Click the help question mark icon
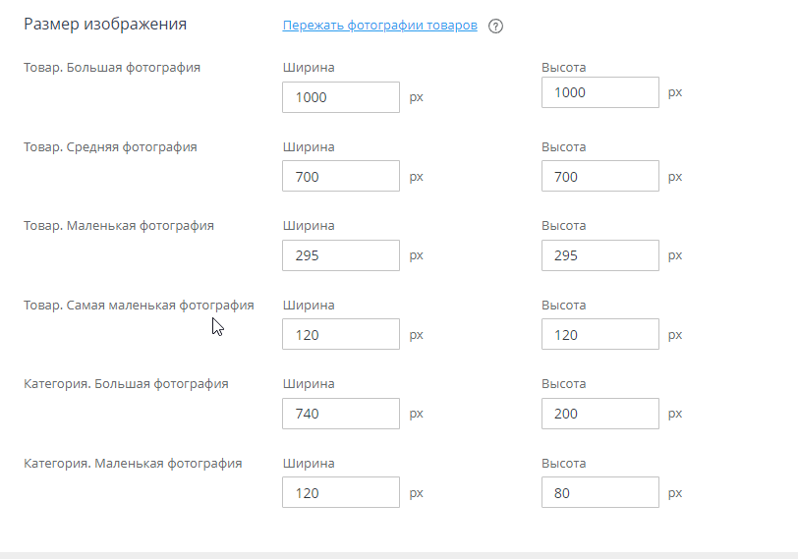 [495, 26]
